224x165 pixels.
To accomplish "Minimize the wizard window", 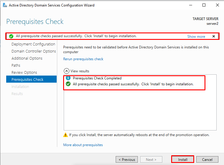I will pos(191,5).
